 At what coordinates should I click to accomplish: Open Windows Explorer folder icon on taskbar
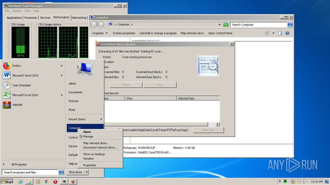29,182
